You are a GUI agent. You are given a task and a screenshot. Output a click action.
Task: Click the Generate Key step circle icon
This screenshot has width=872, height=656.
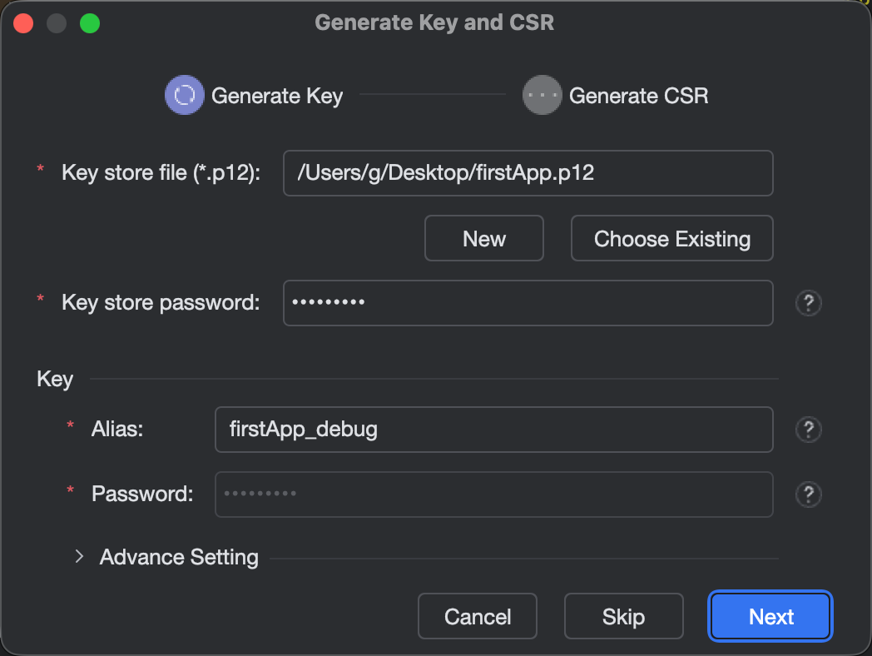coord(185,95)
